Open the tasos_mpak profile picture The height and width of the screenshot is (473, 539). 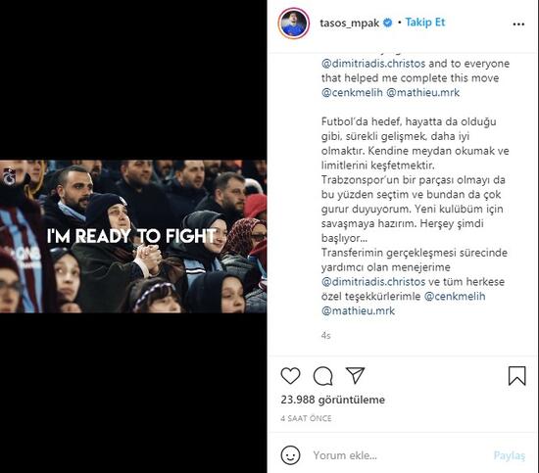pyautogui.click(x=294, y=24)
